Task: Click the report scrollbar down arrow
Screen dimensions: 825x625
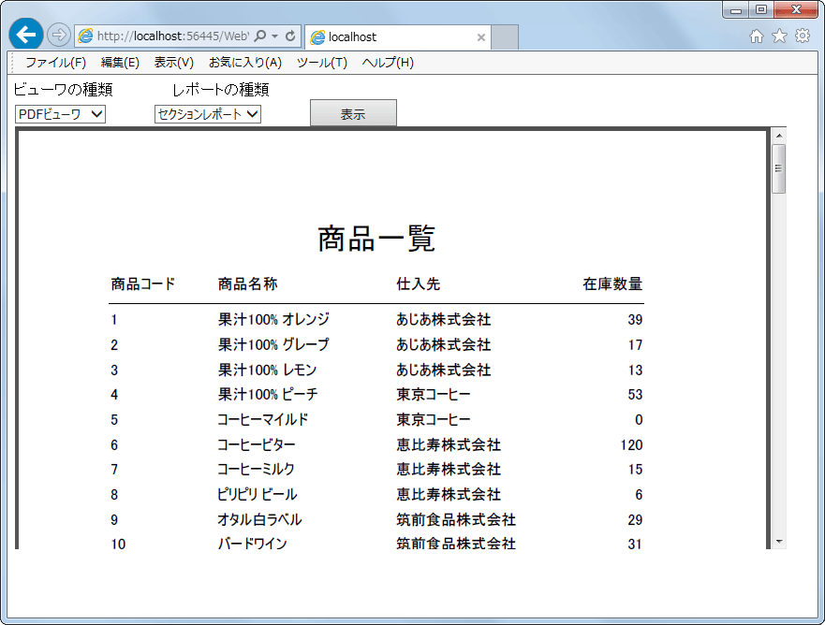Action: [x=779, y=542]
